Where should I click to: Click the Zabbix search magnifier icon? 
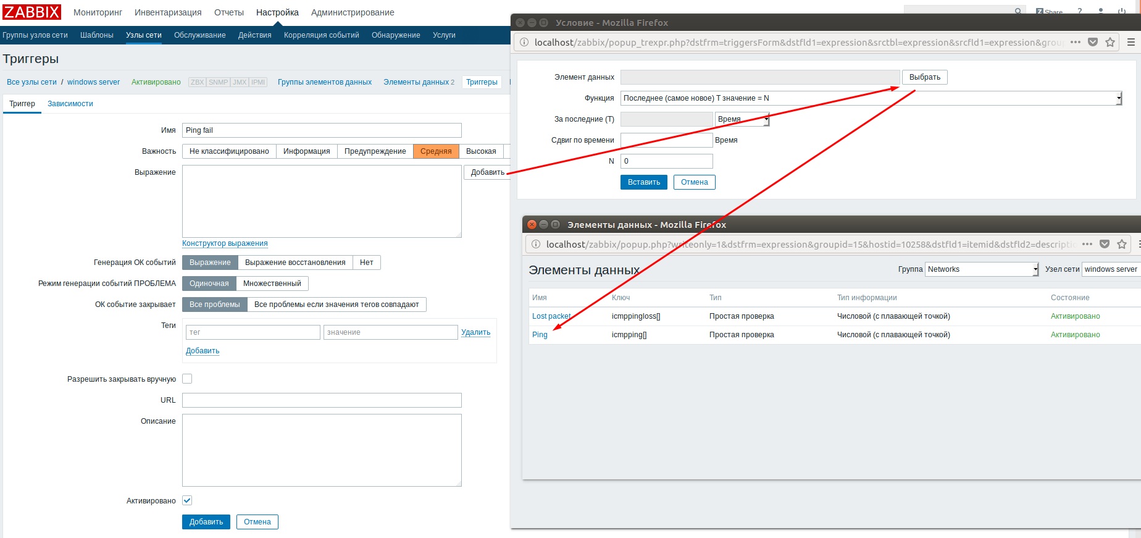pos(1018,12)
